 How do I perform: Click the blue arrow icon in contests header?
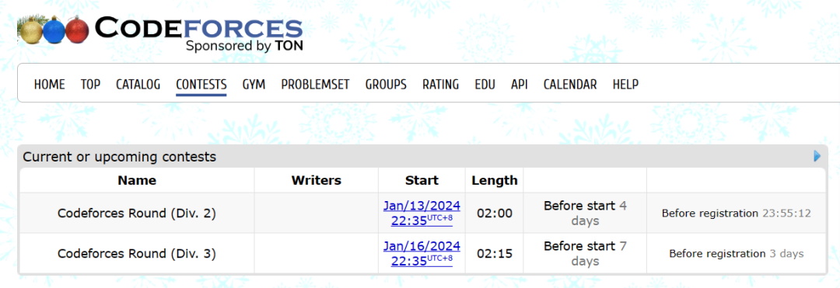point(817,156)
